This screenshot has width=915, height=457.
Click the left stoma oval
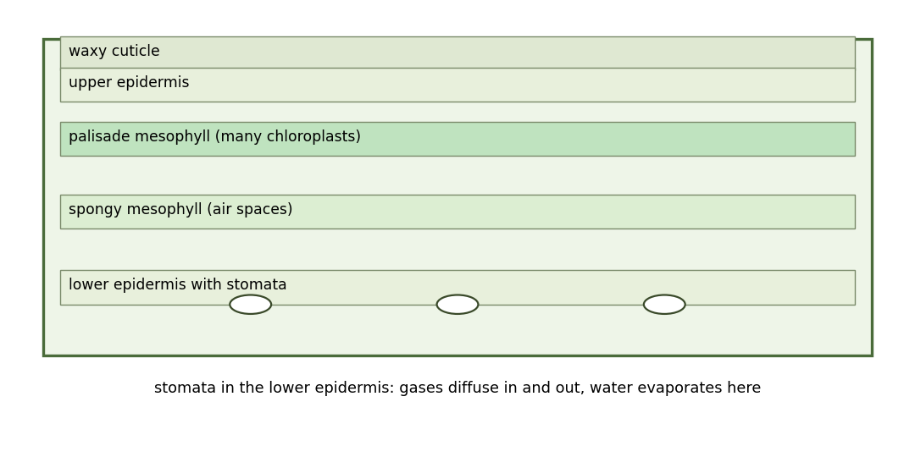pyautogui.click(x=250, y=305)
